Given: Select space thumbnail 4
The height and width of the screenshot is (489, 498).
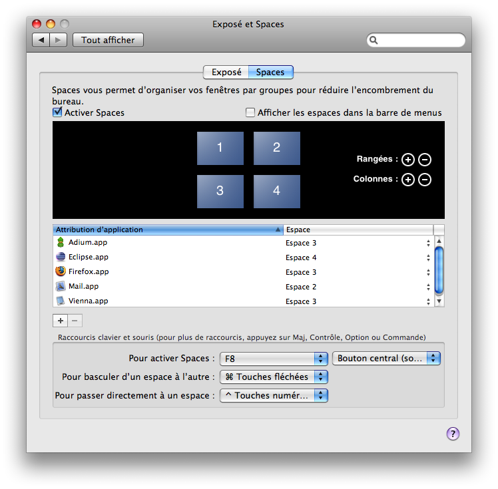Looking at the screenshot, I should [x=277, y=192].
